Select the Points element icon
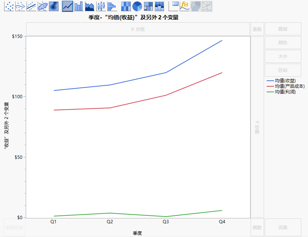The image size is (308, 237). coord(9,6)
